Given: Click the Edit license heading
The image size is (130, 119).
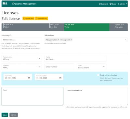Looking at the screenshot, I should 11,19.
